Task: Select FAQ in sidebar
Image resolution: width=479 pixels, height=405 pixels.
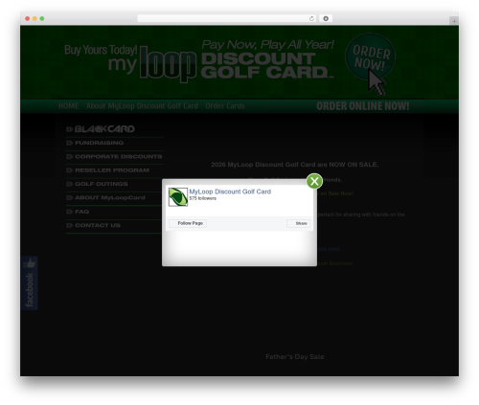Action: pos(82,212)
